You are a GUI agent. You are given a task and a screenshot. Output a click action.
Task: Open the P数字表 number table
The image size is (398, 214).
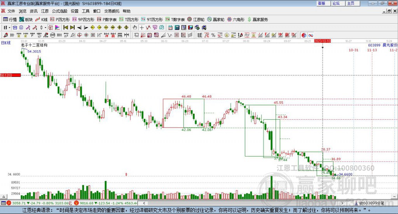coord(106,19)
